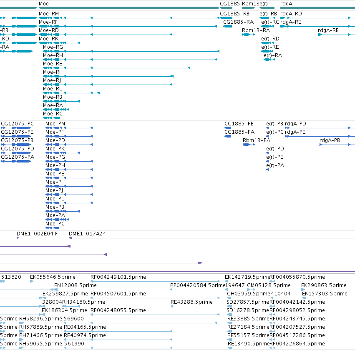This screenshot has width=355, height=350.
Task: Click the Moe gene label
Action: [x=44, y=4]
